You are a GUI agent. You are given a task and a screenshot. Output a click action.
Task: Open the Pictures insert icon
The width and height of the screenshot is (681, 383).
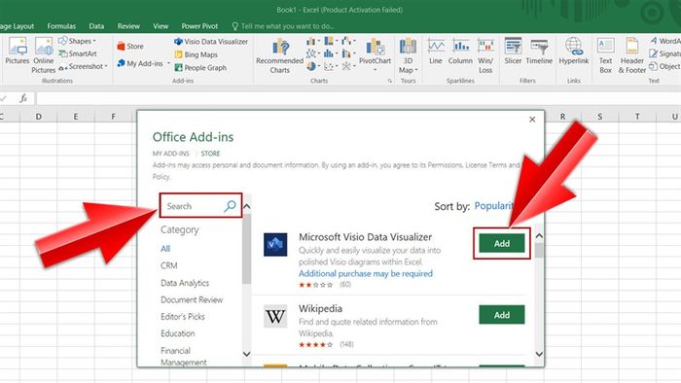click(18, 51)
